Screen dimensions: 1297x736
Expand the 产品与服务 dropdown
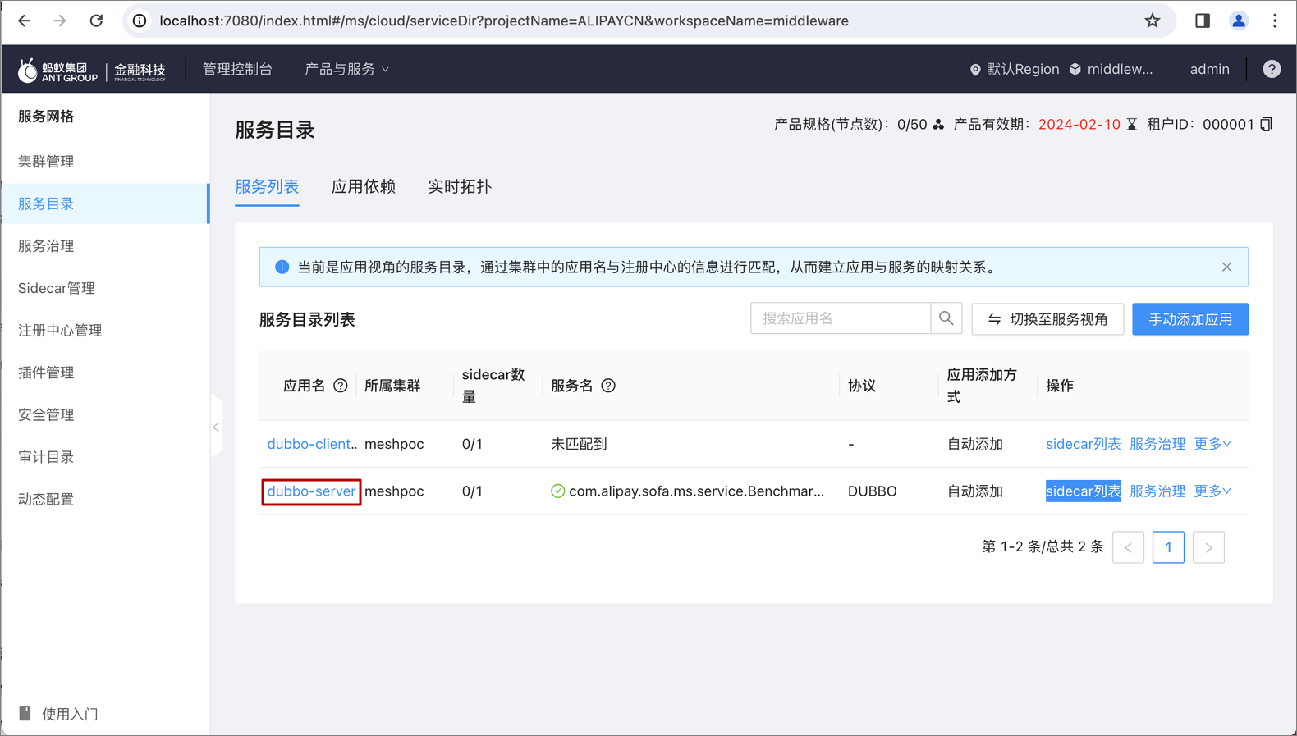[346, 69]
